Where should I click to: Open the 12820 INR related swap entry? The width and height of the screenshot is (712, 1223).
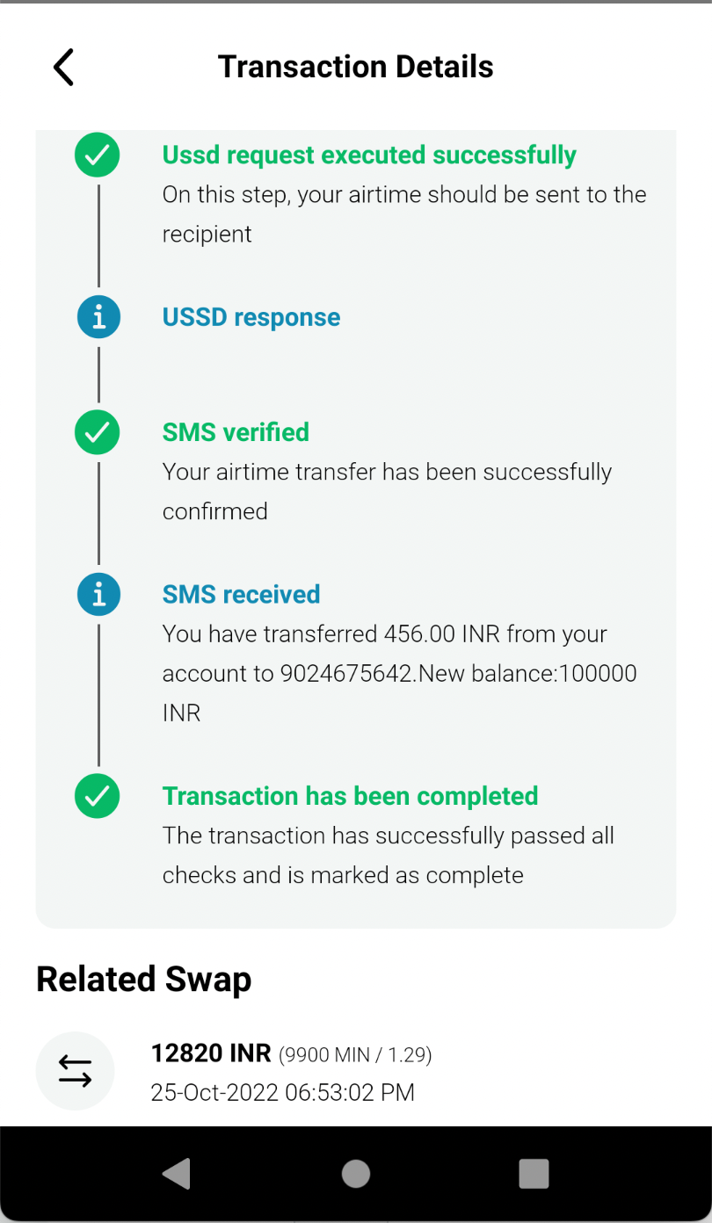coord(356,1072)
